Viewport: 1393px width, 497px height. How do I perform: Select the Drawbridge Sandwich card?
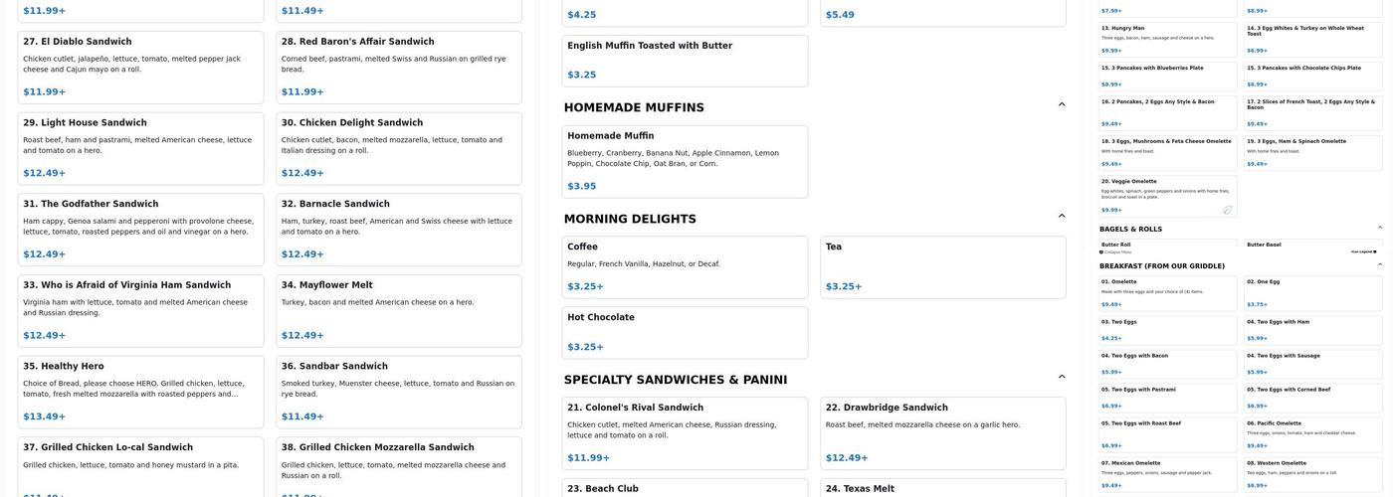[x=942, y=433]
